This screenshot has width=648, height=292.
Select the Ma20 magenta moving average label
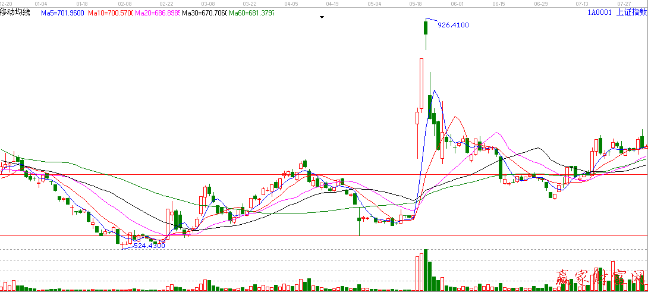158,12
